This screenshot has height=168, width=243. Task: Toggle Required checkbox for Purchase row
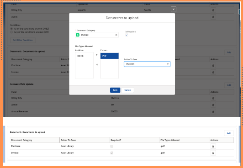coord(112,147)
